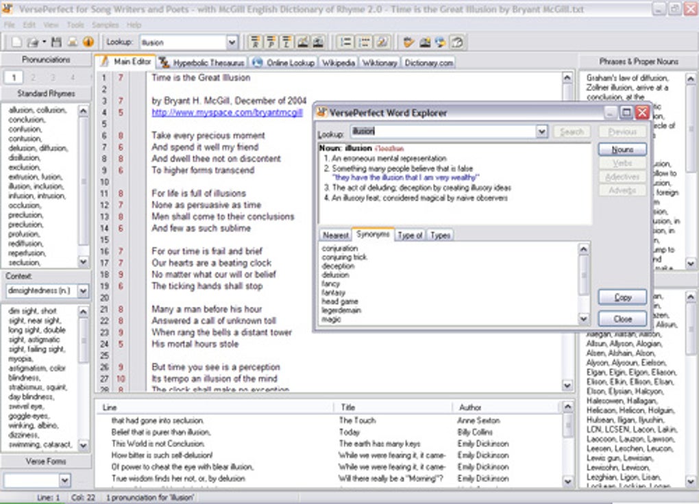This screenshot has height=504, width=699.
Task: Click the orange folder toolbar icon near the toolbar end
Action: (409, 42)
